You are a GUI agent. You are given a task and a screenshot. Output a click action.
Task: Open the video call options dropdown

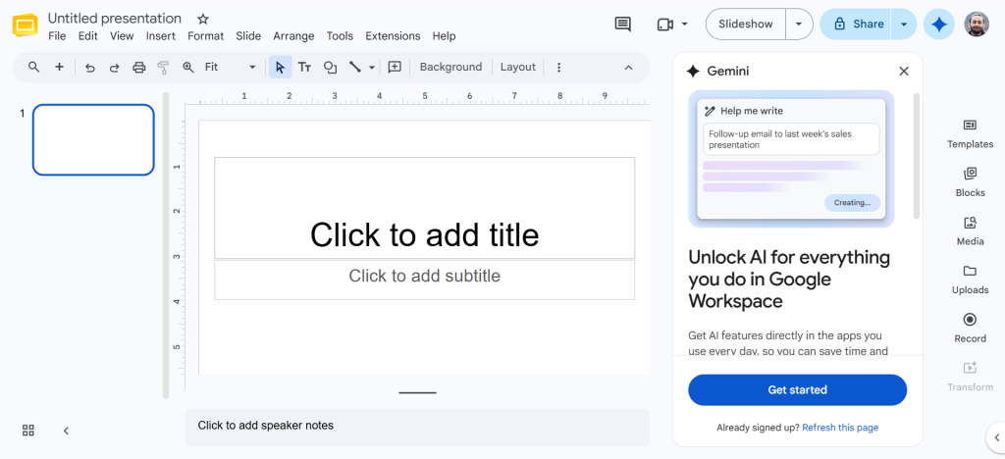click(684, 25)
